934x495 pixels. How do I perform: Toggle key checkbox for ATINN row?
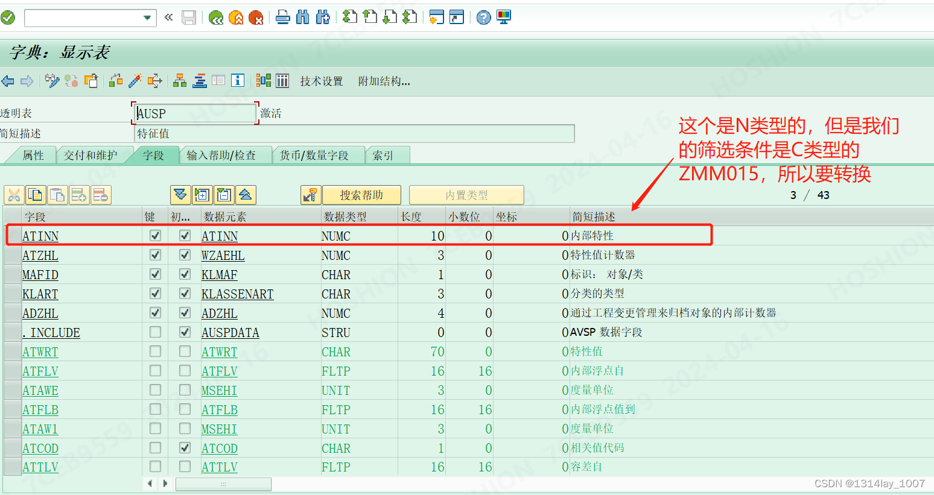[x=155, y=236]
